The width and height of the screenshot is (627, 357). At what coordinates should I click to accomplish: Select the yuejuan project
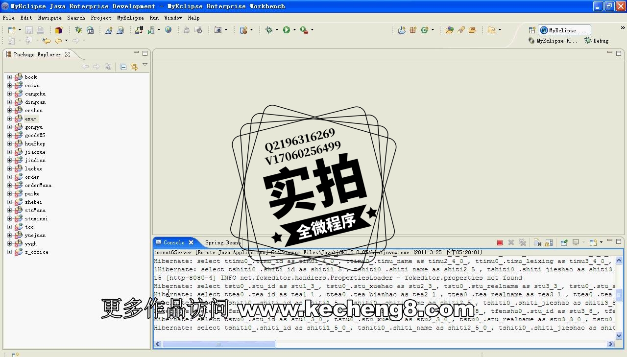pos(35,235)
